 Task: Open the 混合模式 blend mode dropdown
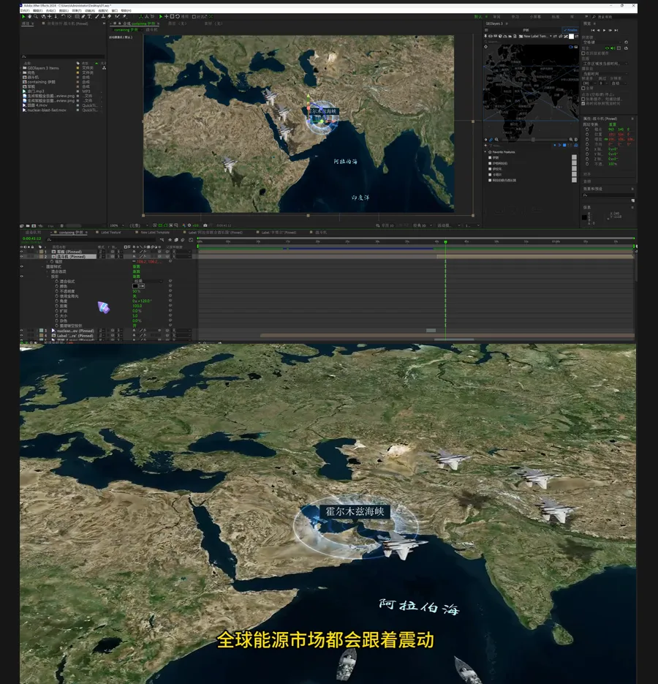pos(148,282)
